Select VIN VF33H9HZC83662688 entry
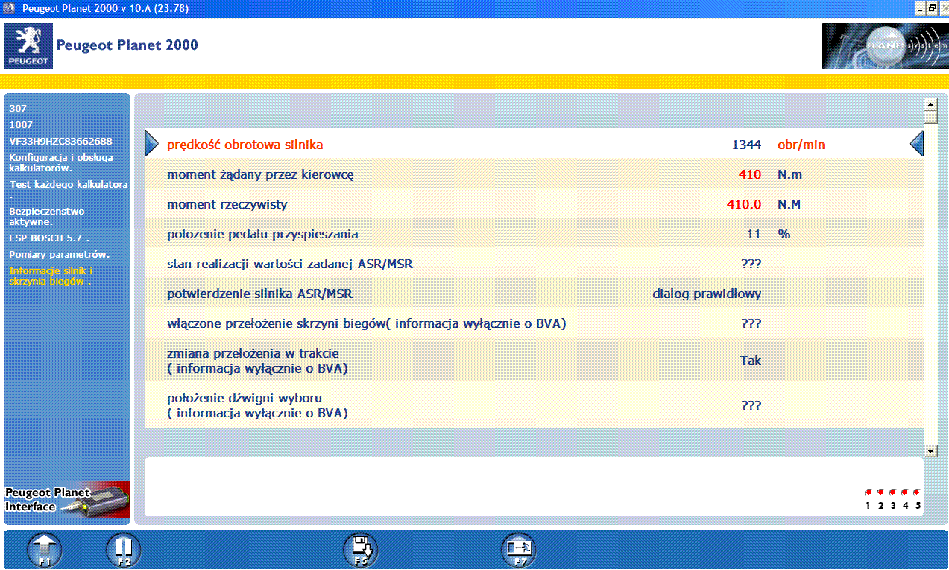This screenshot has width=949, height=570. click(x=60, y=142)
